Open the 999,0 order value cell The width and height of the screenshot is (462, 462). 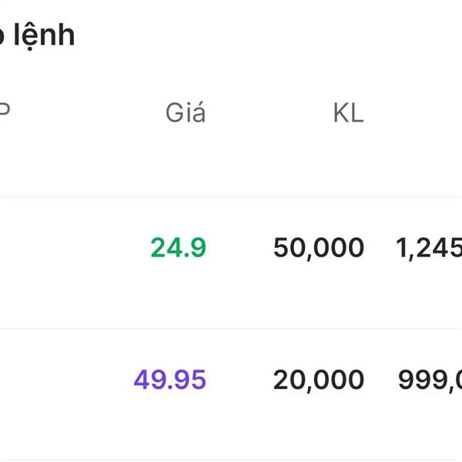[x=430, y=380]
